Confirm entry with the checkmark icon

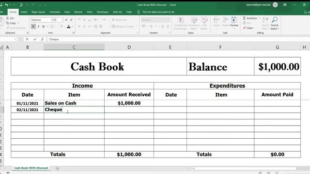35,39
